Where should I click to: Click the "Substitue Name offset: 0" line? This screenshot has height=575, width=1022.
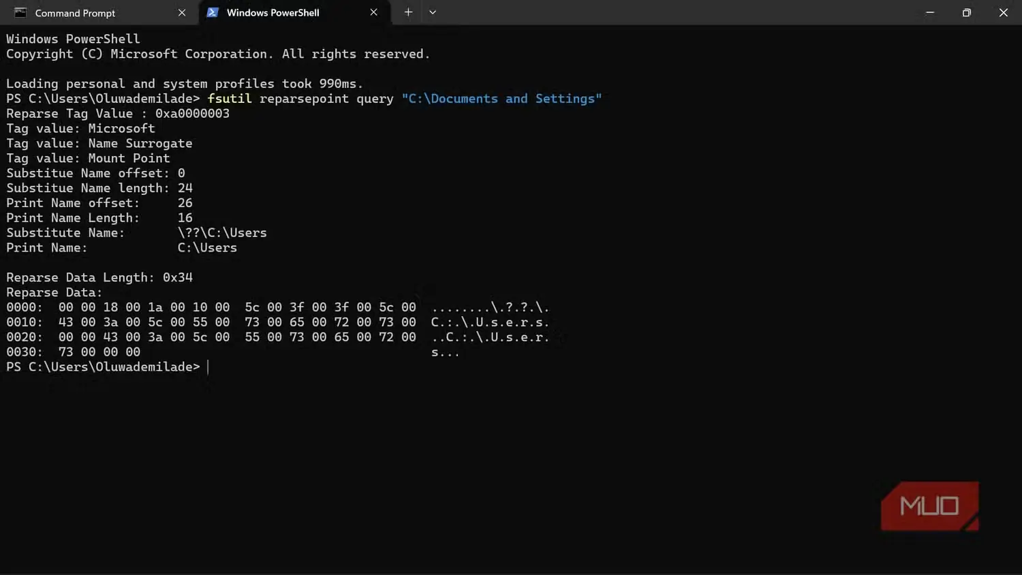pos(96,174)
